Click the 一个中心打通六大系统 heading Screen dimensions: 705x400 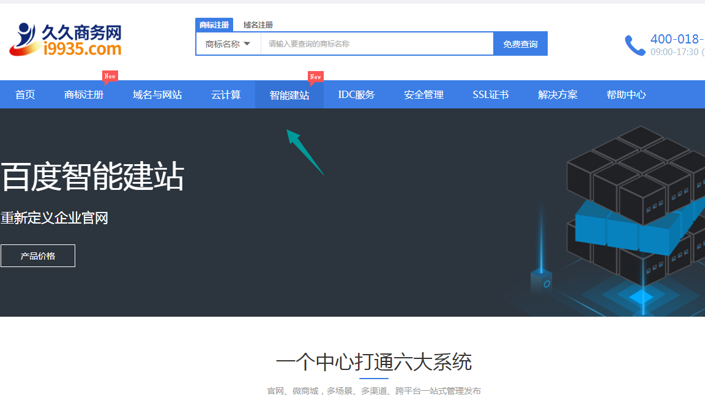(x=374, y=362)
